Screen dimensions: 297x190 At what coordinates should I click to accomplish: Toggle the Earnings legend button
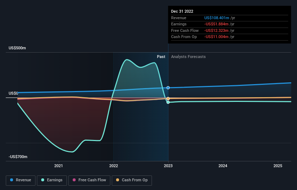(52, 180)
